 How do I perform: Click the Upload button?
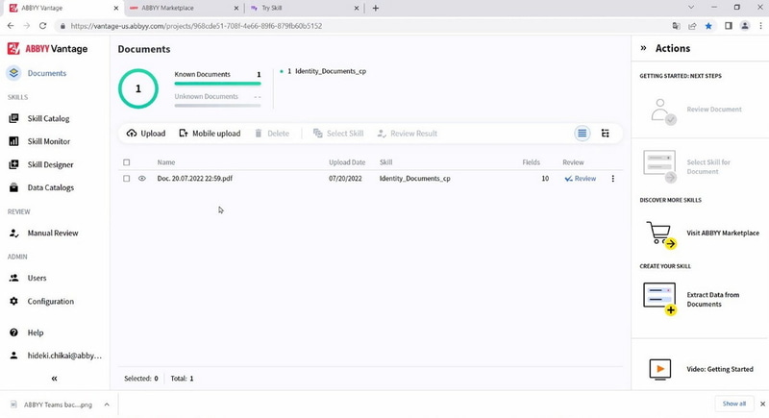[x=146, y=134]
